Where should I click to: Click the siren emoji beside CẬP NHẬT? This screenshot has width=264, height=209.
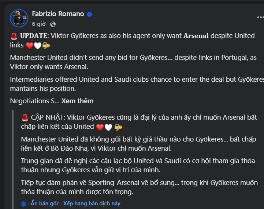coord(25,118)
